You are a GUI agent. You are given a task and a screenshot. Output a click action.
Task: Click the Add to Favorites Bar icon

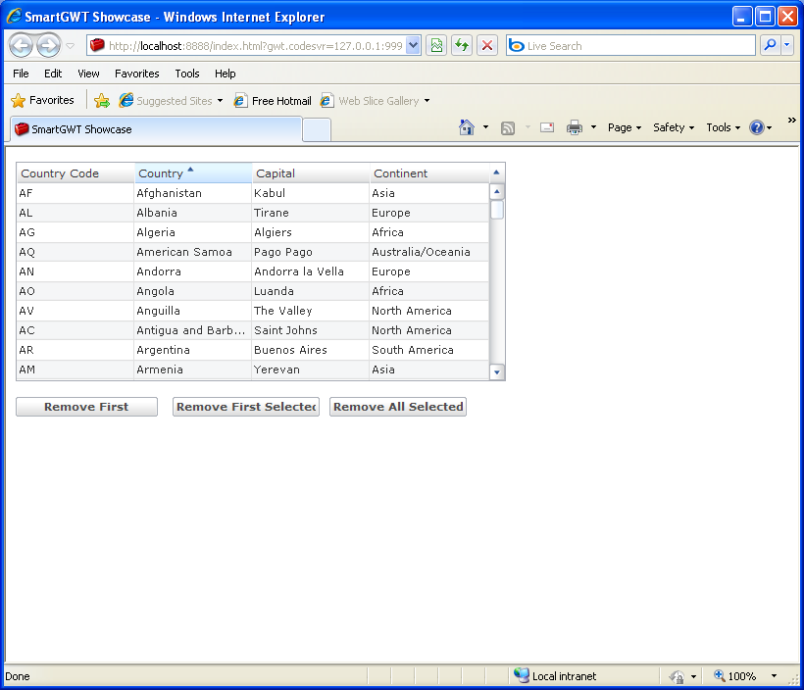coord(102,101)
